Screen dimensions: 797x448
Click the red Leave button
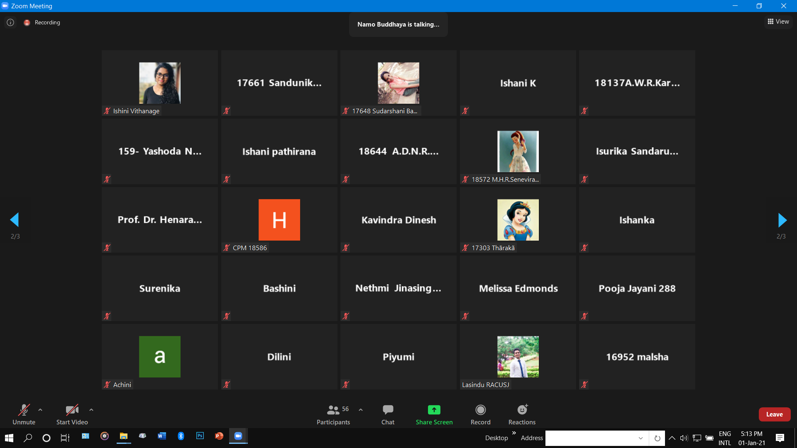(775, 414)
